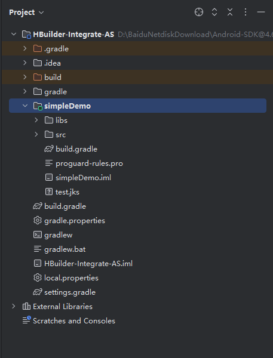Open the Project panel options menu
Image resolution: width=273 pixels, height=358 pixels.
(x=246, y=12)
